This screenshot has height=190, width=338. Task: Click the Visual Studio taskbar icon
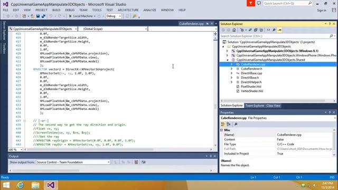(x=51, y=185)
